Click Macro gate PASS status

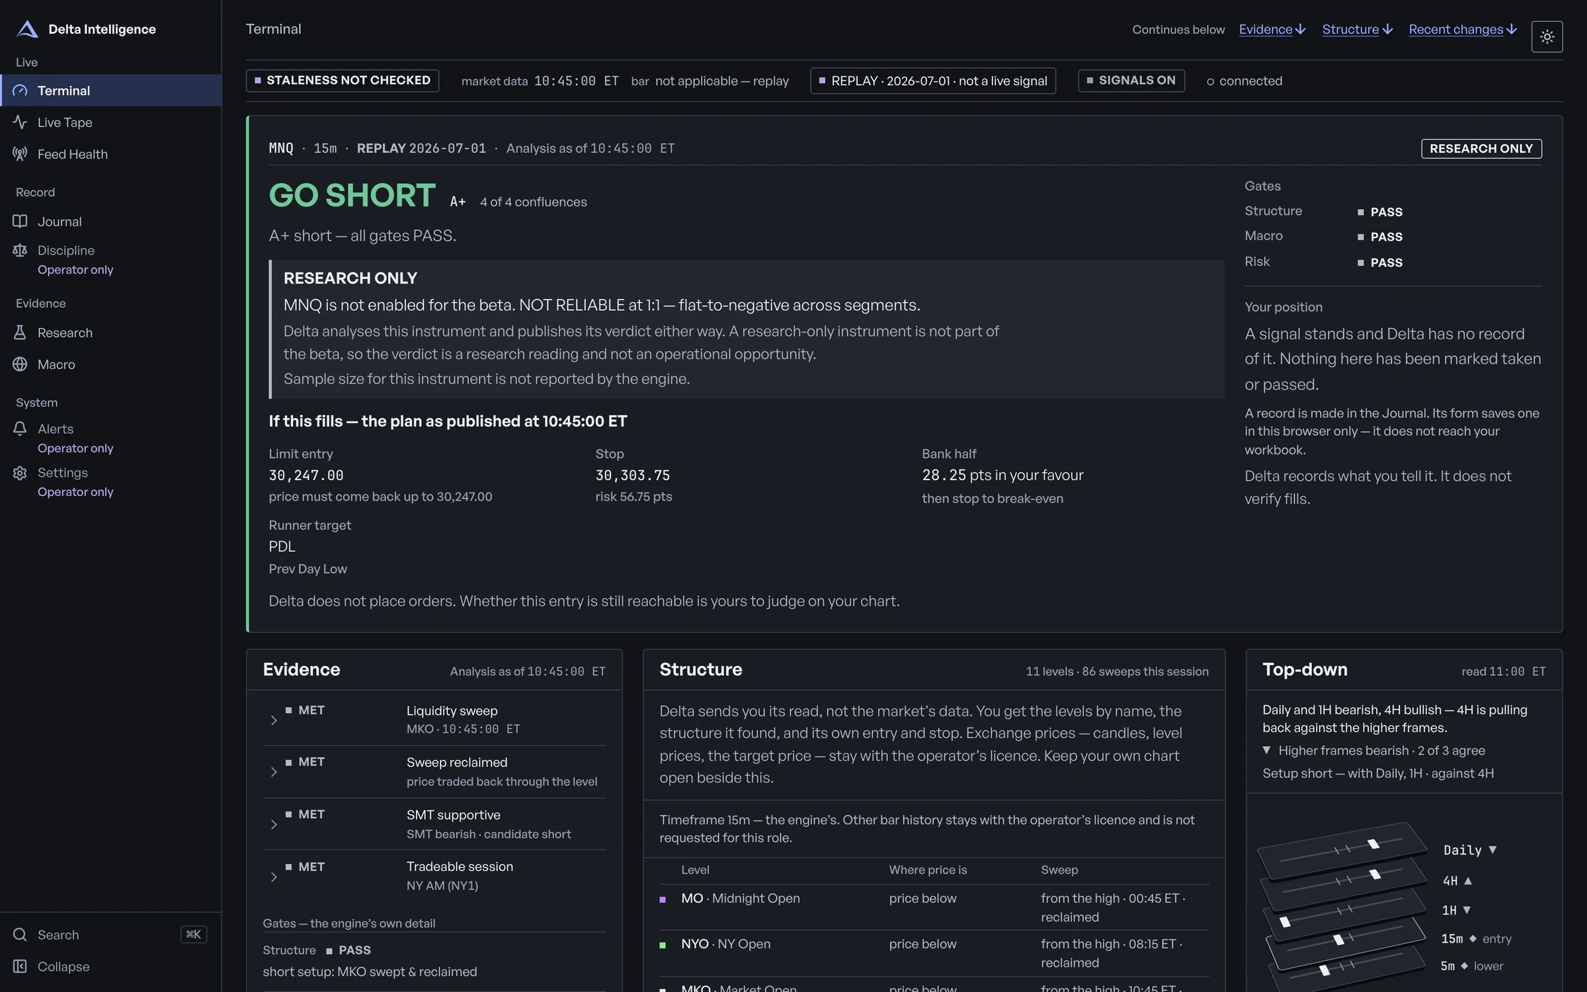[1380, 237]
